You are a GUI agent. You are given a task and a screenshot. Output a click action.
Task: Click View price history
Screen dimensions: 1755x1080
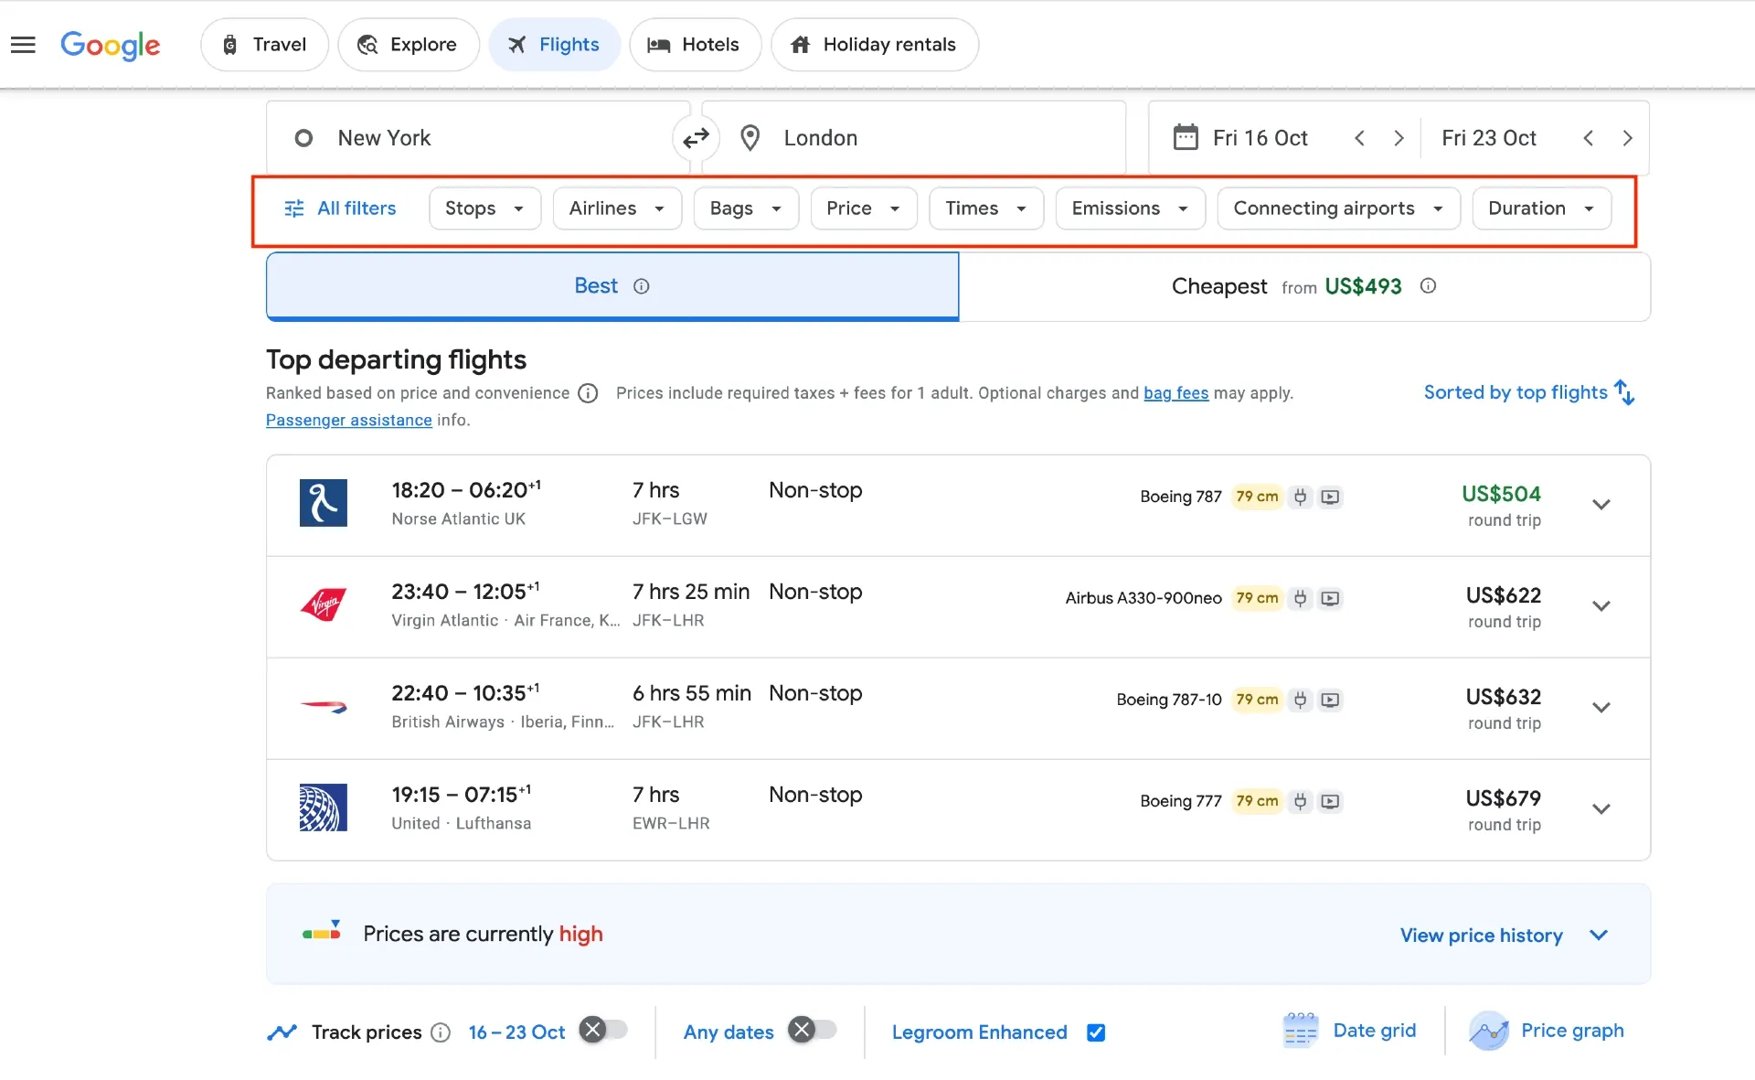tap(1481, 936)
